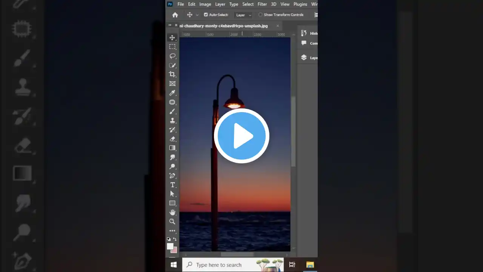483x272 pixels.
Task: Disable the Auto-Select checkbox
Action: coord(206,15)
